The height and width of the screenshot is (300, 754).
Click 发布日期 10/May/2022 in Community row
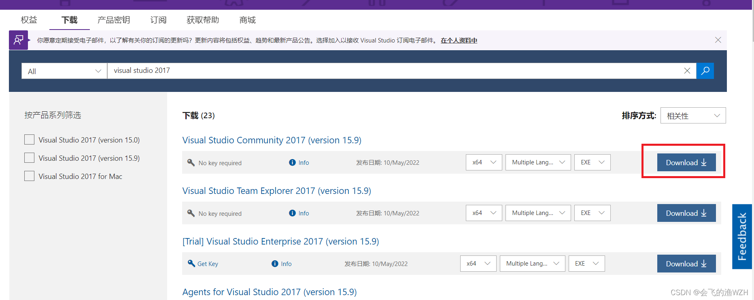(x=388, y=162)
